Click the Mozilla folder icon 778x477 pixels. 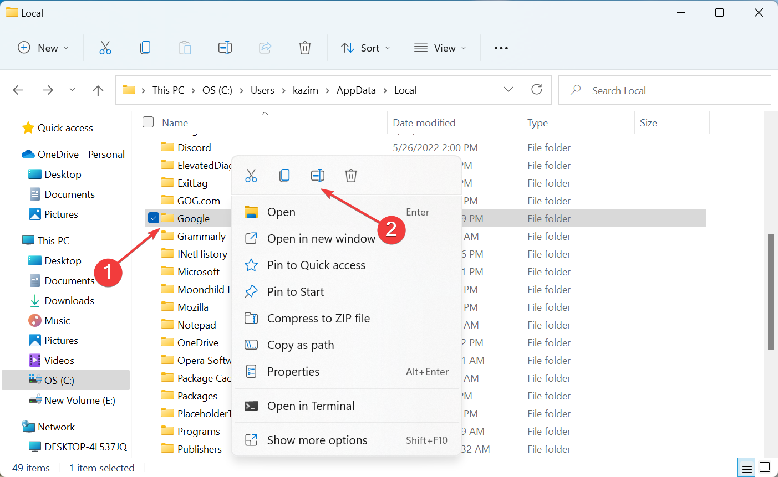click(x=167, y=307)
